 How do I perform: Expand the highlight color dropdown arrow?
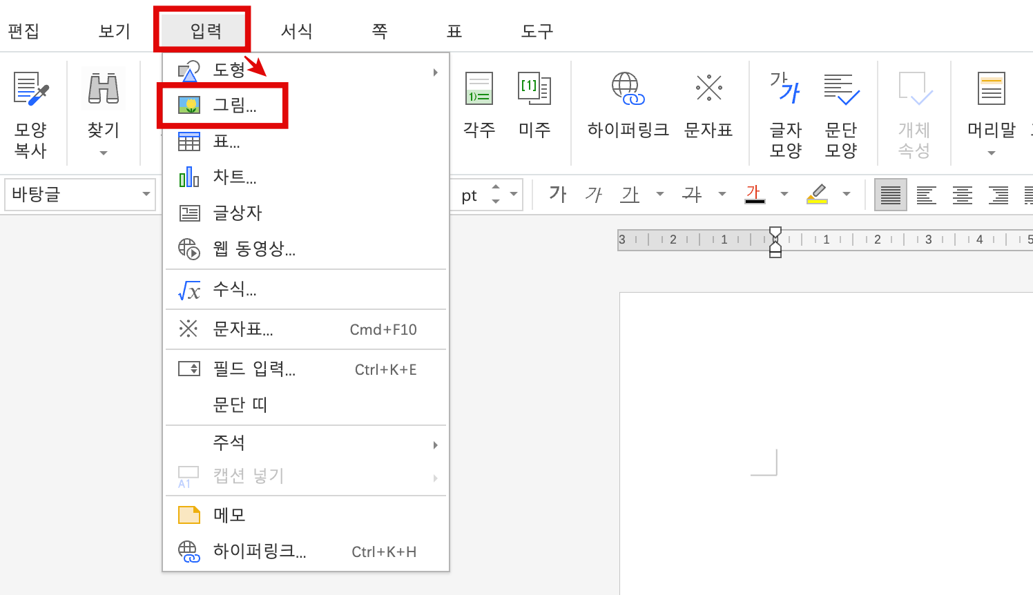tap(847, 195)
